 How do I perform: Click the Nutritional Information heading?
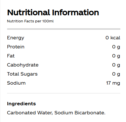pyautogui.click(x=53, y=12)
